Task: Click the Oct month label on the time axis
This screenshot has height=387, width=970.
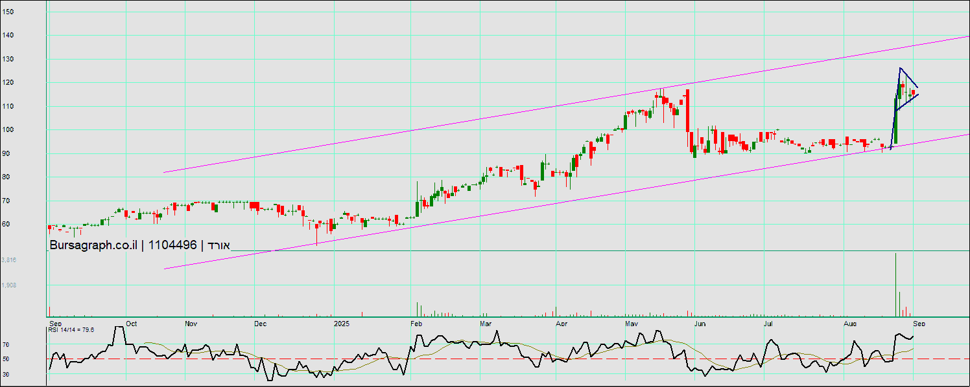Action: [x=132, y=323]
